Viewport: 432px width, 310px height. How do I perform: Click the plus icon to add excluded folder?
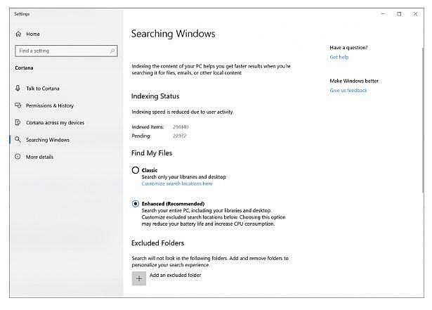(138, 278)
